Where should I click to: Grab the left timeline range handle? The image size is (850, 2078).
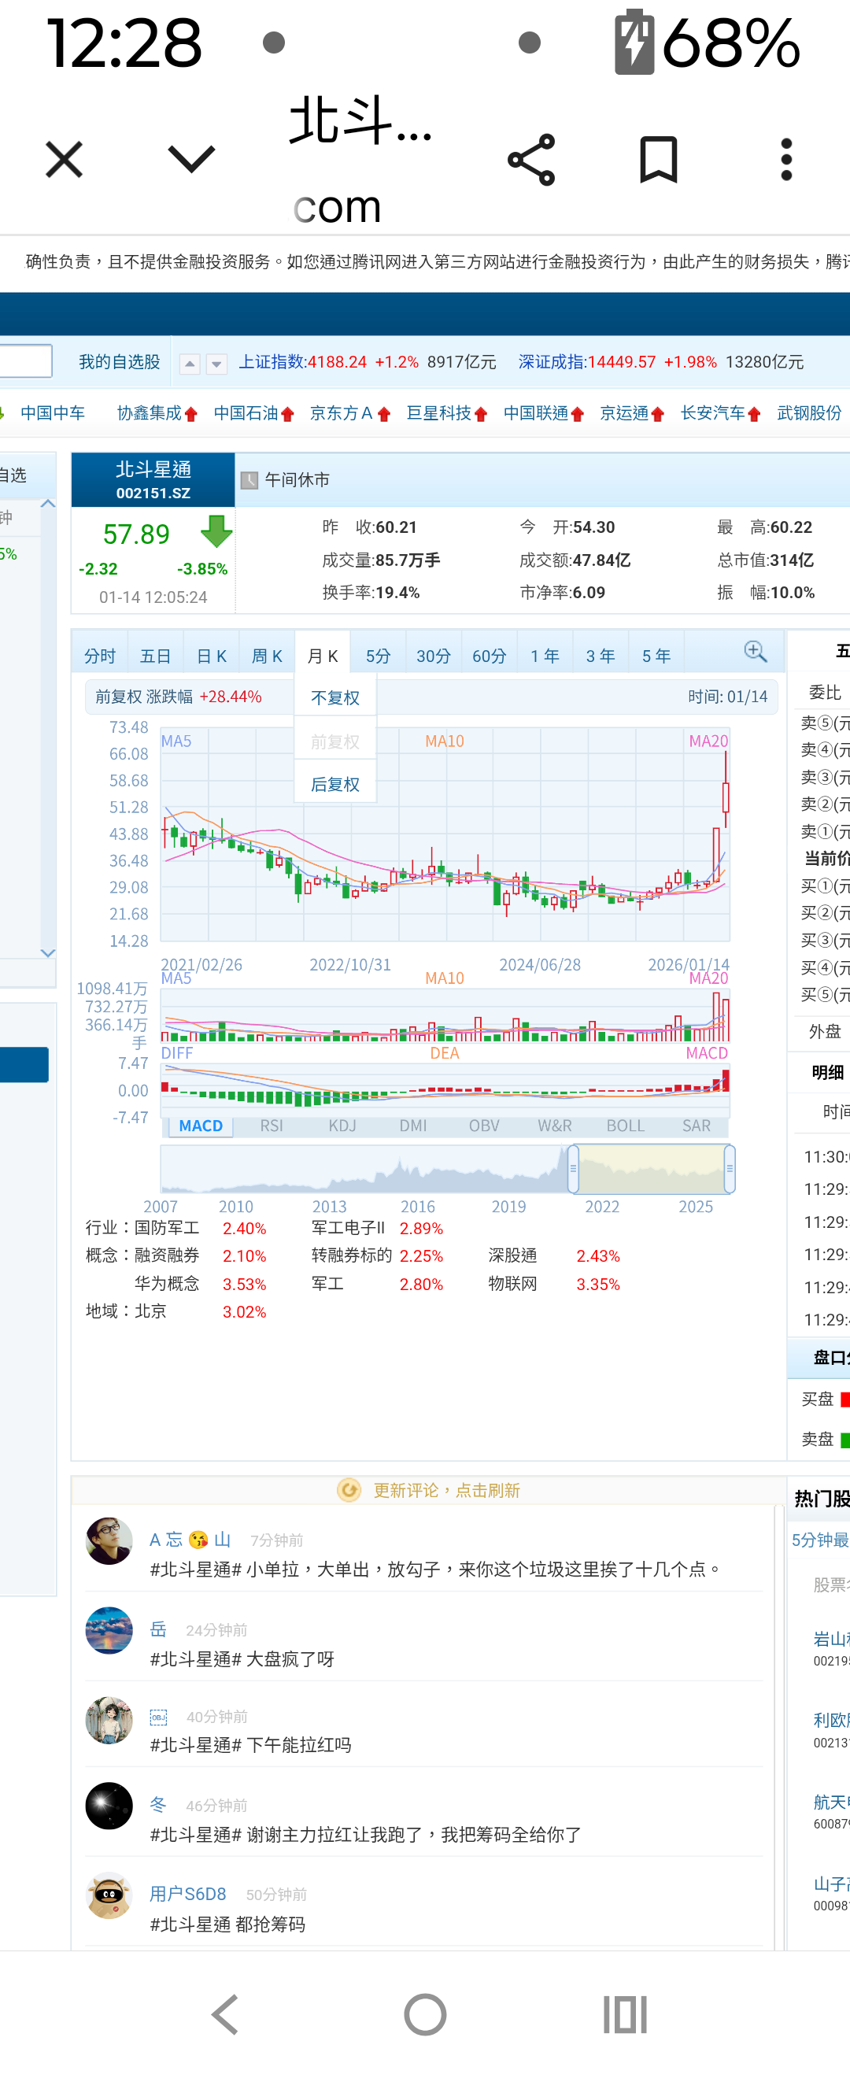click(574, 1169)
